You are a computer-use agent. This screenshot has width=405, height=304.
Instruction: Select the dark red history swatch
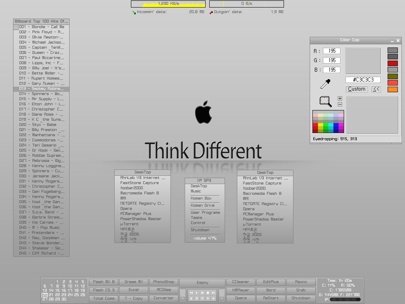coord(393,63)
